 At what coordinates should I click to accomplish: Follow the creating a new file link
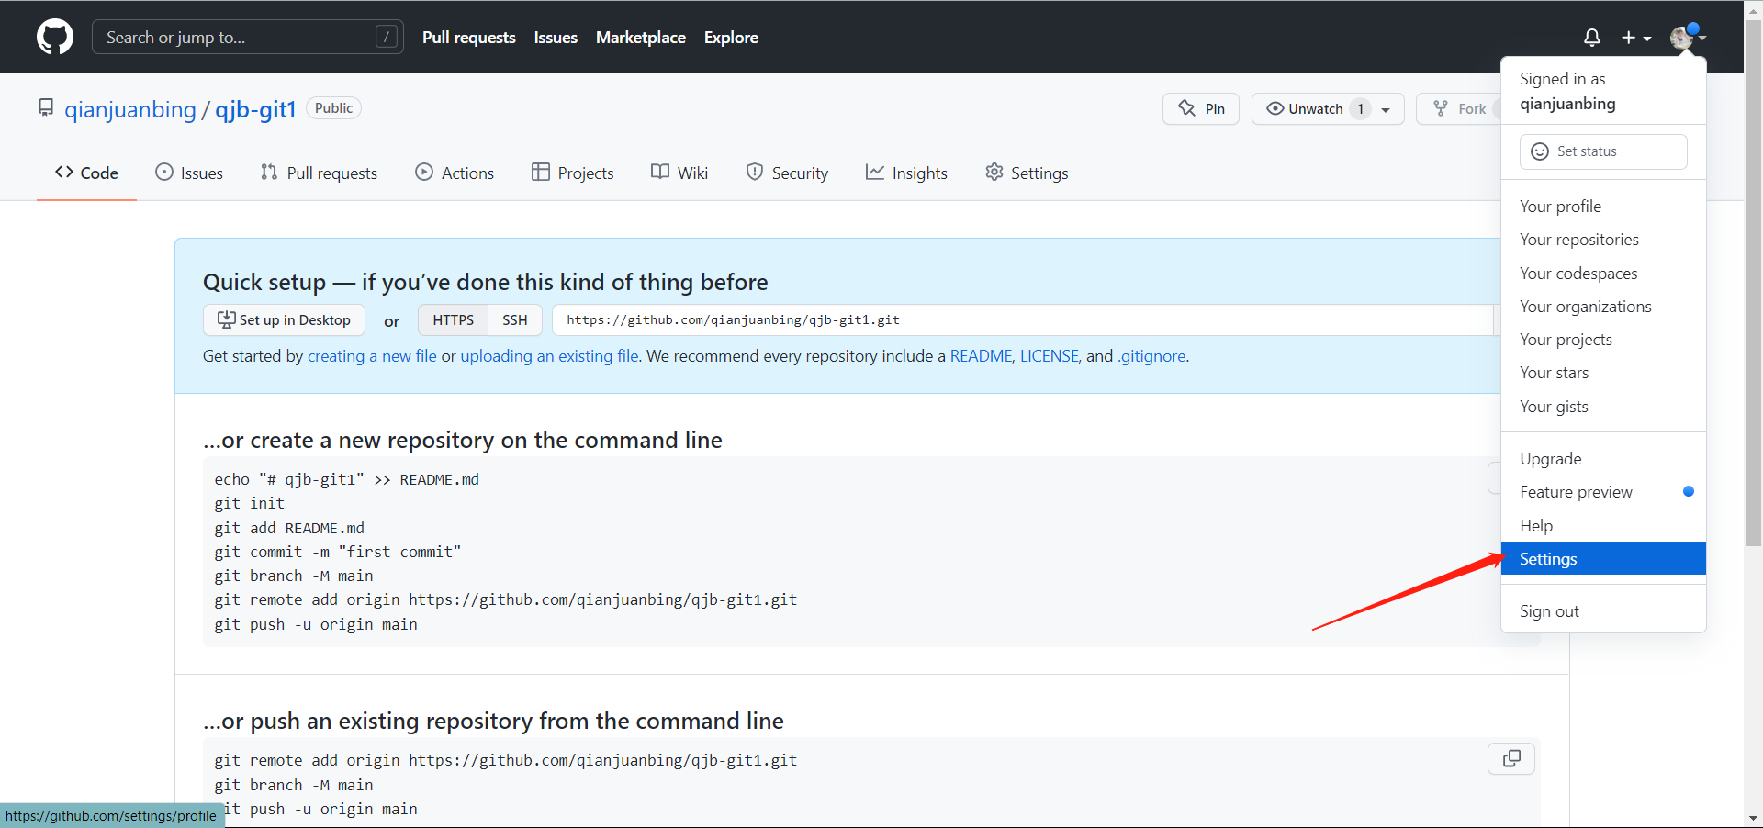point(372,356)
